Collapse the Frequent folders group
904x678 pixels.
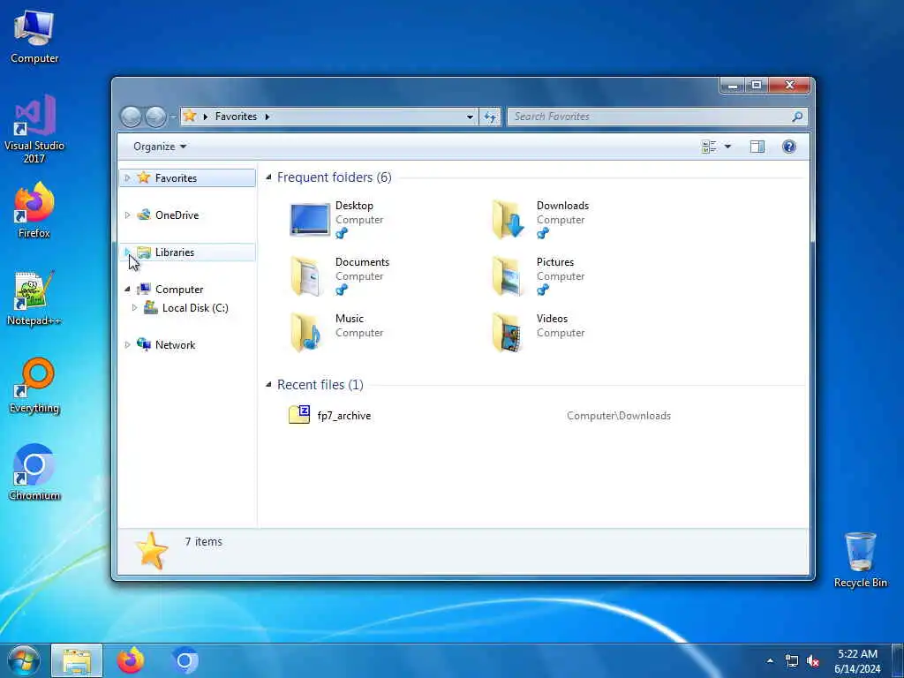click(268, 177)
